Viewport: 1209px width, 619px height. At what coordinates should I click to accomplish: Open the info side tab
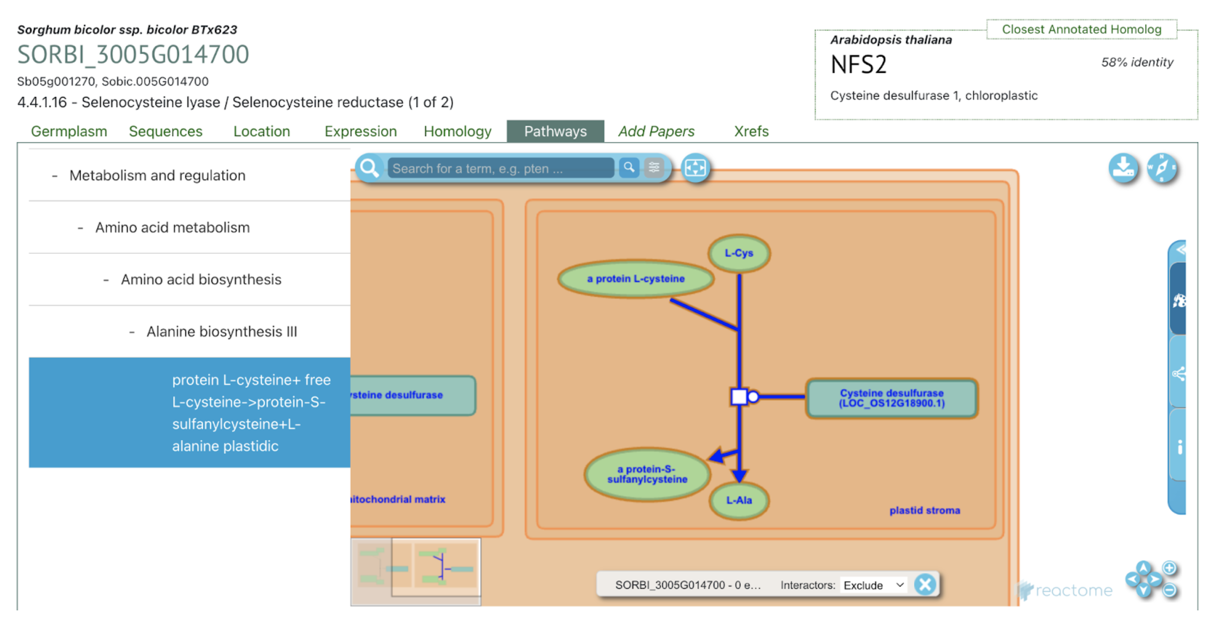1179,447
